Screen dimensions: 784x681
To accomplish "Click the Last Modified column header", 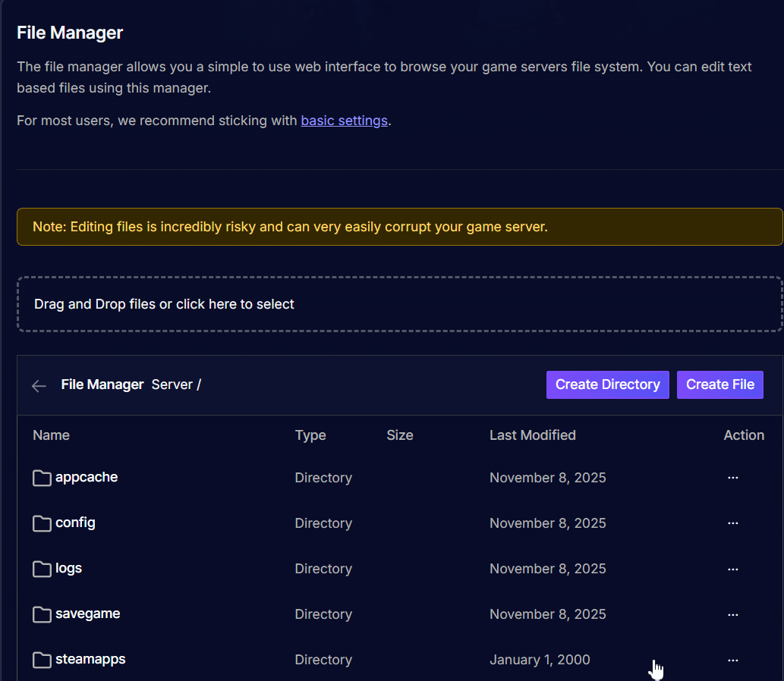I will [x=533, y=435].
